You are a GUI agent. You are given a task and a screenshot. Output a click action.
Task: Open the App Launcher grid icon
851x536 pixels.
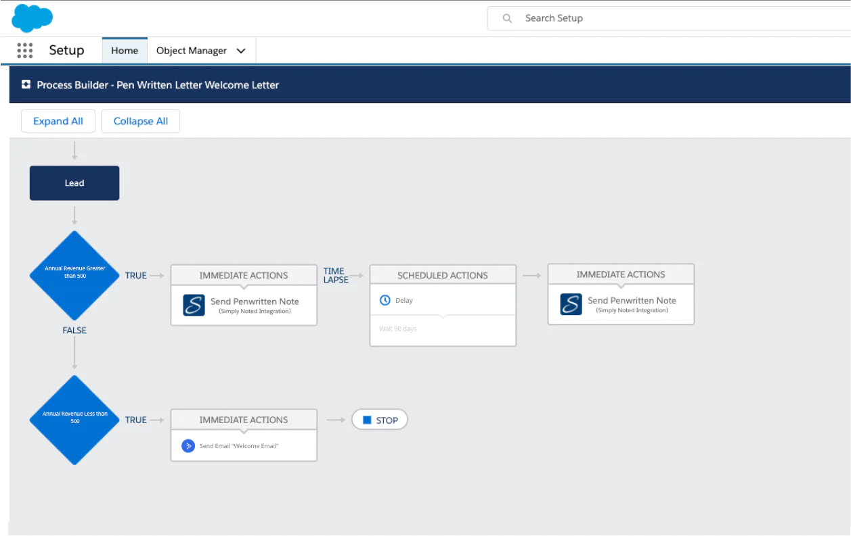(x=25, y=51)
